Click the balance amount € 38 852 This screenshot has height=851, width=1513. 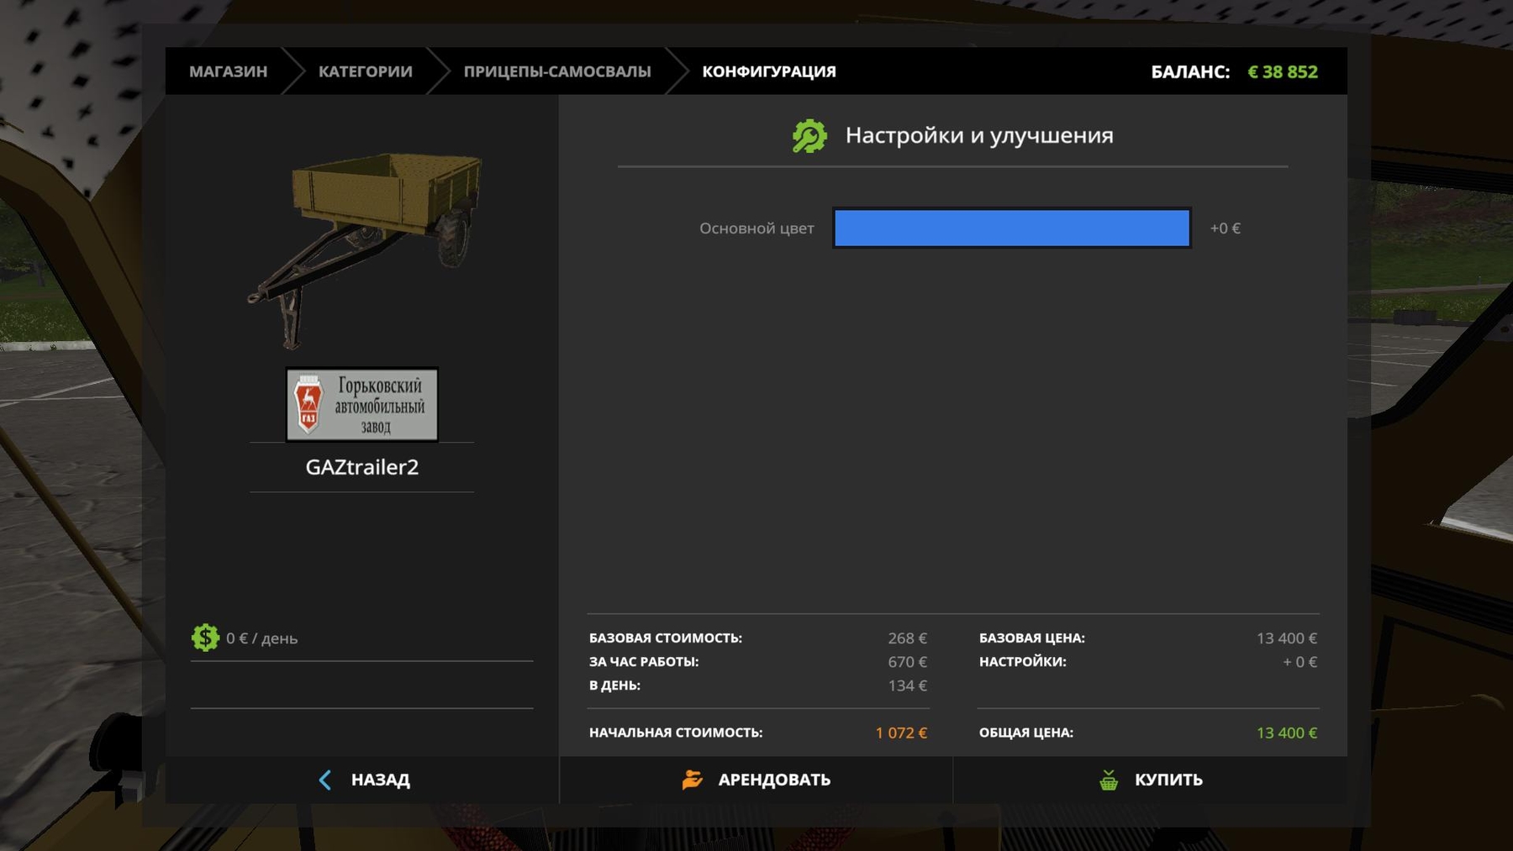pyautogui.click(x=1282, y=72)
